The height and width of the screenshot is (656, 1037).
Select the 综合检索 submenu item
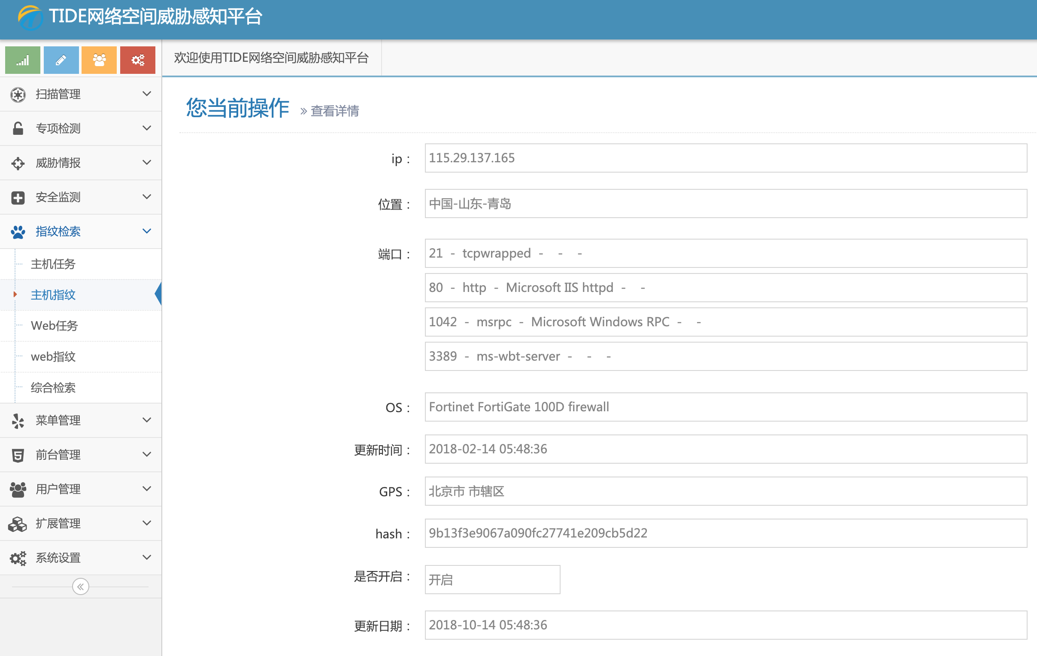coord(53,388)
